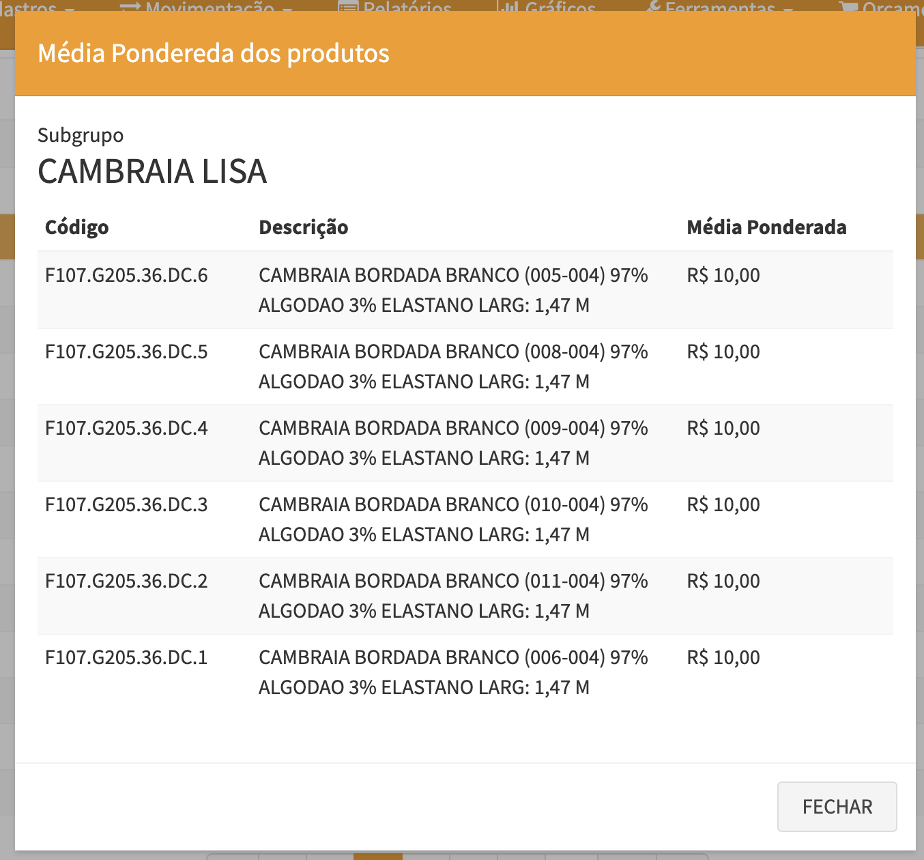This screenshot has height=860, width=924.
Task: Click the Gráficos bar chart icon
Action: tap(508, 7)
